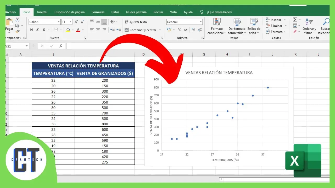Open Estilos de celda dropdown
Viewport: 335px width, 188px height.
click(254, 26)
